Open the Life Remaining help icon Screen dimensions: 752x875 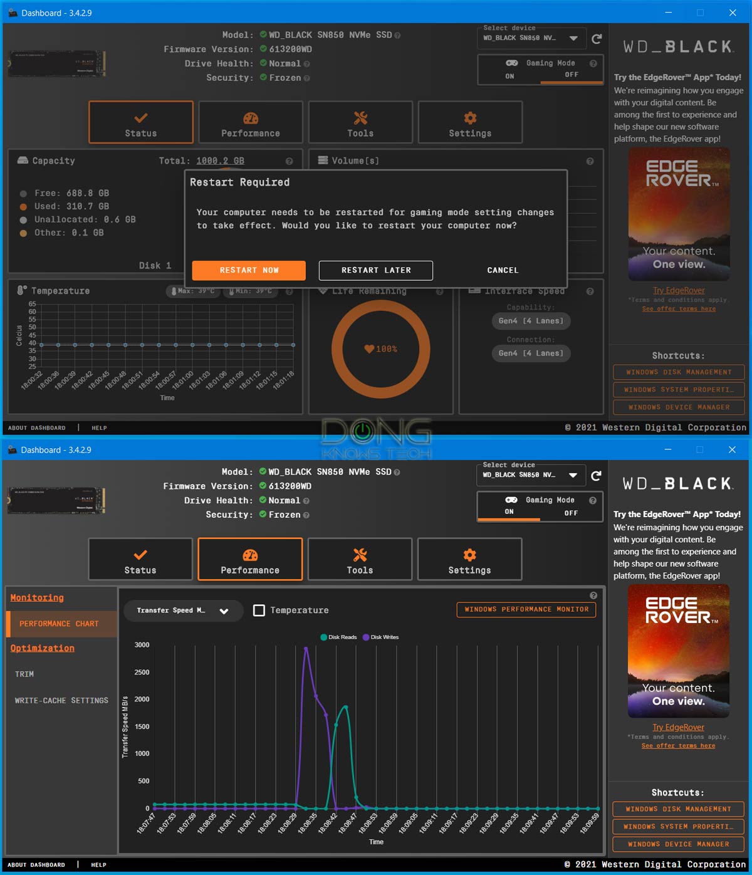(439, 291)
